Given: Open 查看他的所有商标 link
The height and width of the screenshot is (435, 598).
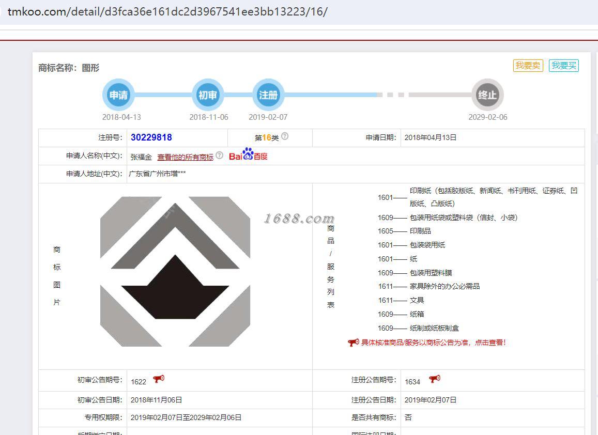Looking at the screenshot, I should pyautogui.click(x=186, y=157).
